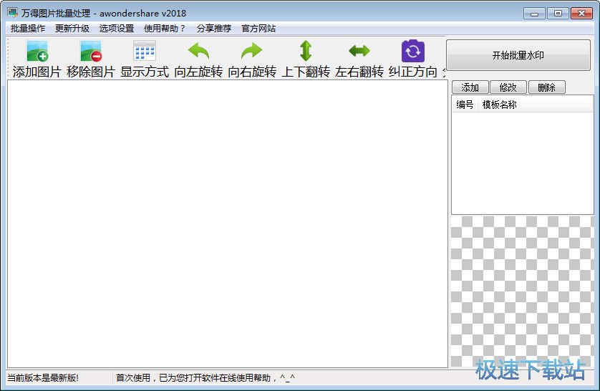The image size is (600, 391).
Task: Open the 官方网站 menu
Action: (258, 29)
